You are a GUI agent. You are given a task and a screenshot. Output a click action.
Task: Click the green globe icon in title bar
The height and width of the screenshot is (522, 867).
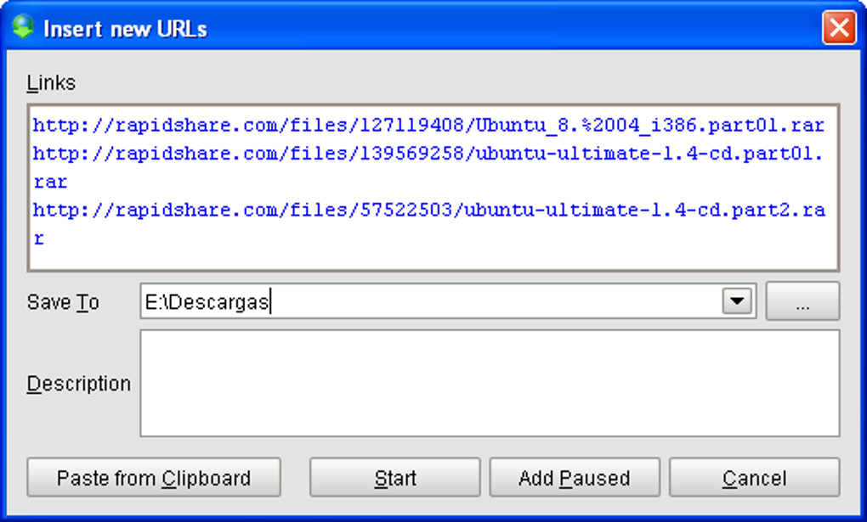(22, 28)
